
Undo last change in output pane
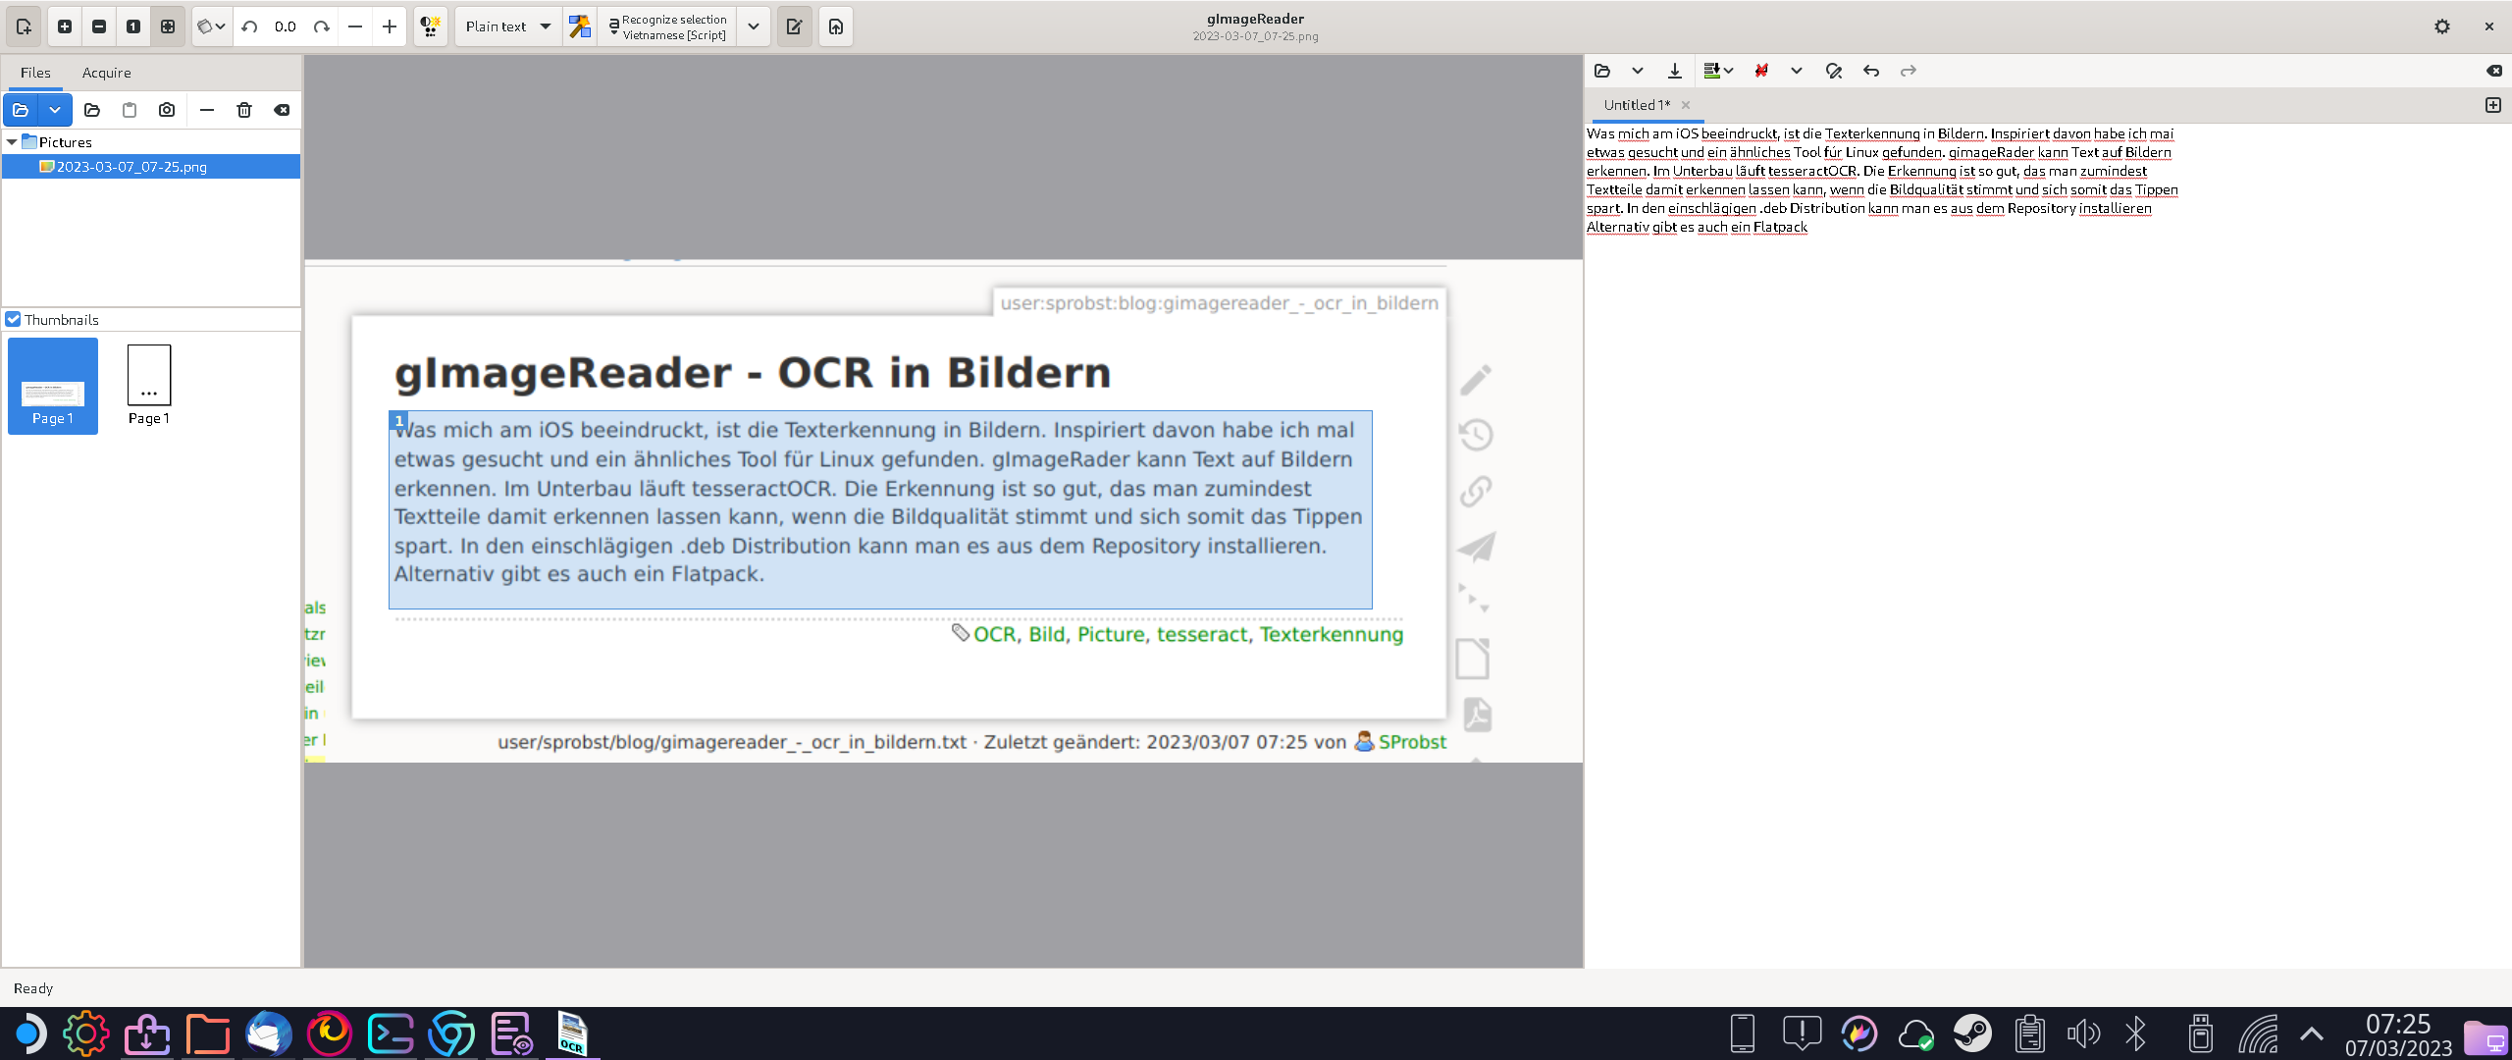tap(1870, 71)
